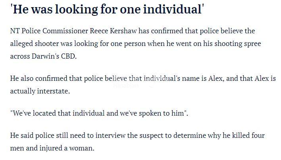Viewport: 281px width, 160px height.
Task: Click the text 'men and injured a woman'
Action: 52,149
